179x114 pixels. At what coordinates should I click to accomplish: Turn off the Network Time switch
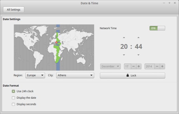click(157, 28)
